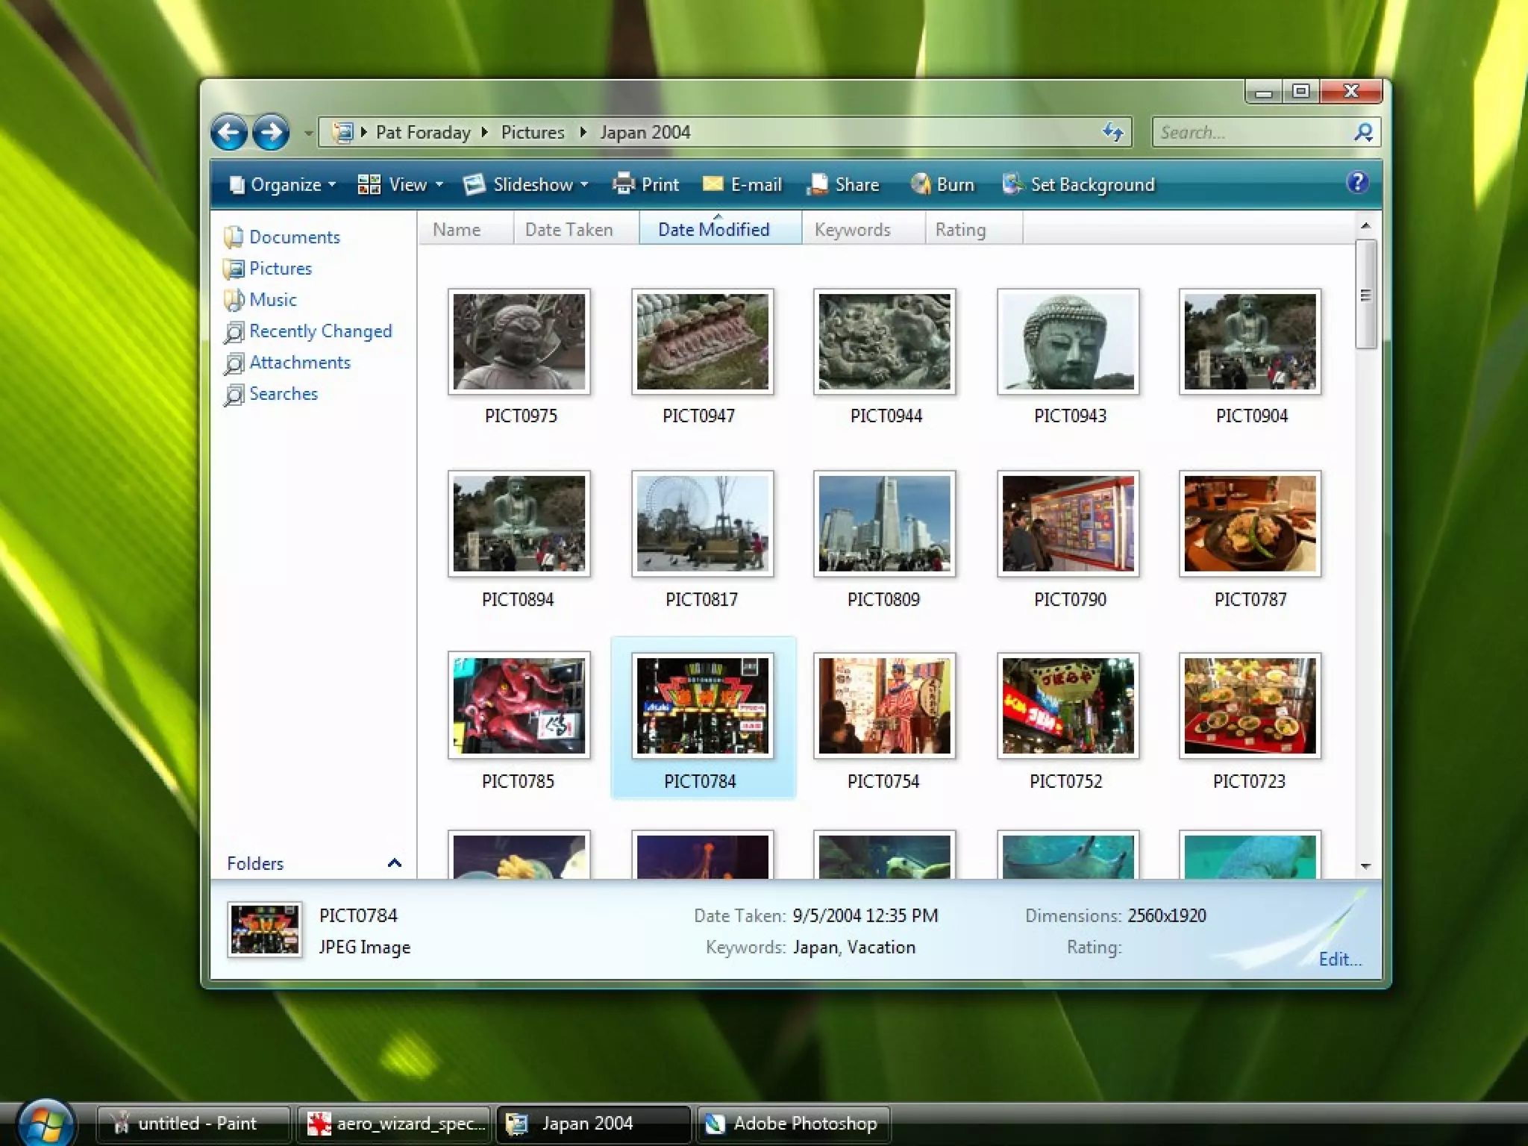Image resolution: width=1528 pixels, height=1146 pixels.
Task: Expand the Folders pane chevron
Action: click(x=395, y=863)
